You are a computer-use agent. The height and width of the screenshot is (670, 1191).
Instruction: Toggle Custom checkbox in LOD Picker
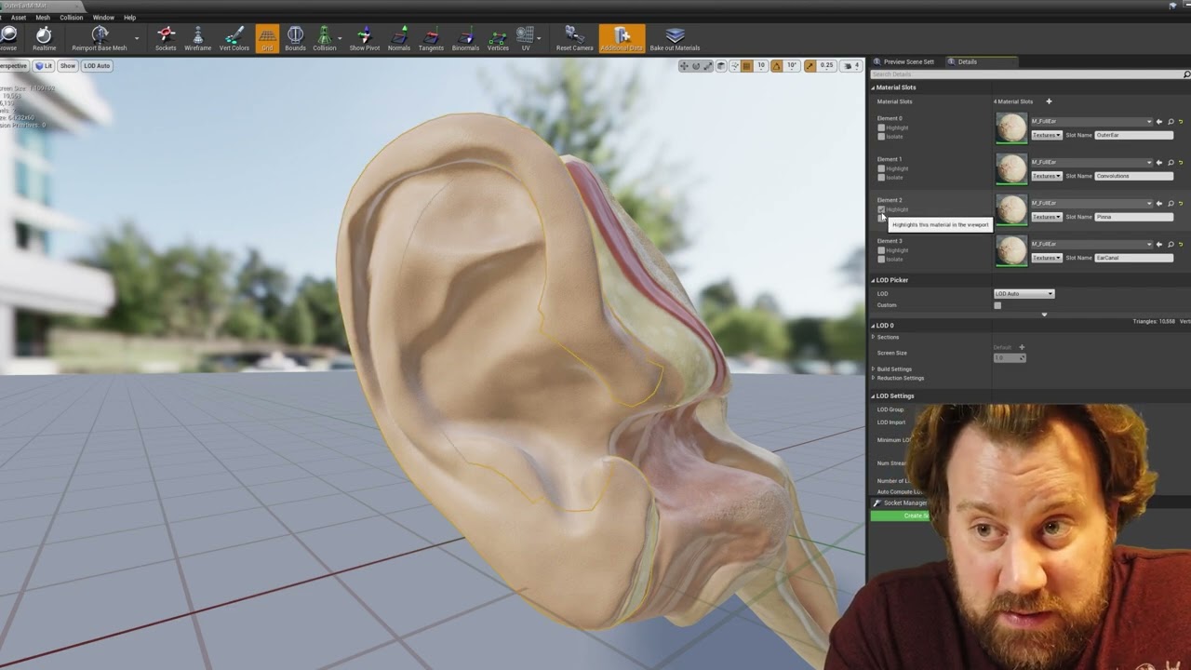coord(997,305)
